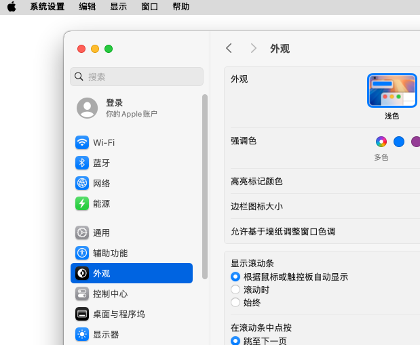Open 网络 settings row
420x345 pixels.
(132, 183)
